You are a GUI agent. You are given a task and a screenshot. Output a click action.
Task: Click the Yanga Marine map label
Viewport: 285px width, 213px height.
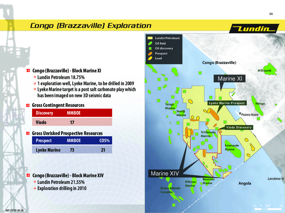tap(170, 106)
